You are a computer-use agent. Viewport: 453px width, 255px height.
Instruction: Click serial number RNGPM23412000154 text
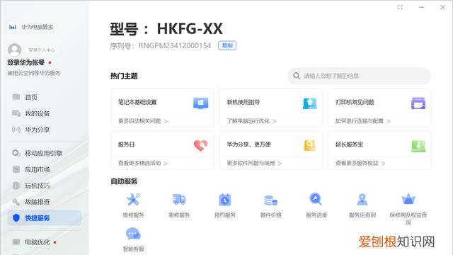pyautogui.click(x=175, y=45)
